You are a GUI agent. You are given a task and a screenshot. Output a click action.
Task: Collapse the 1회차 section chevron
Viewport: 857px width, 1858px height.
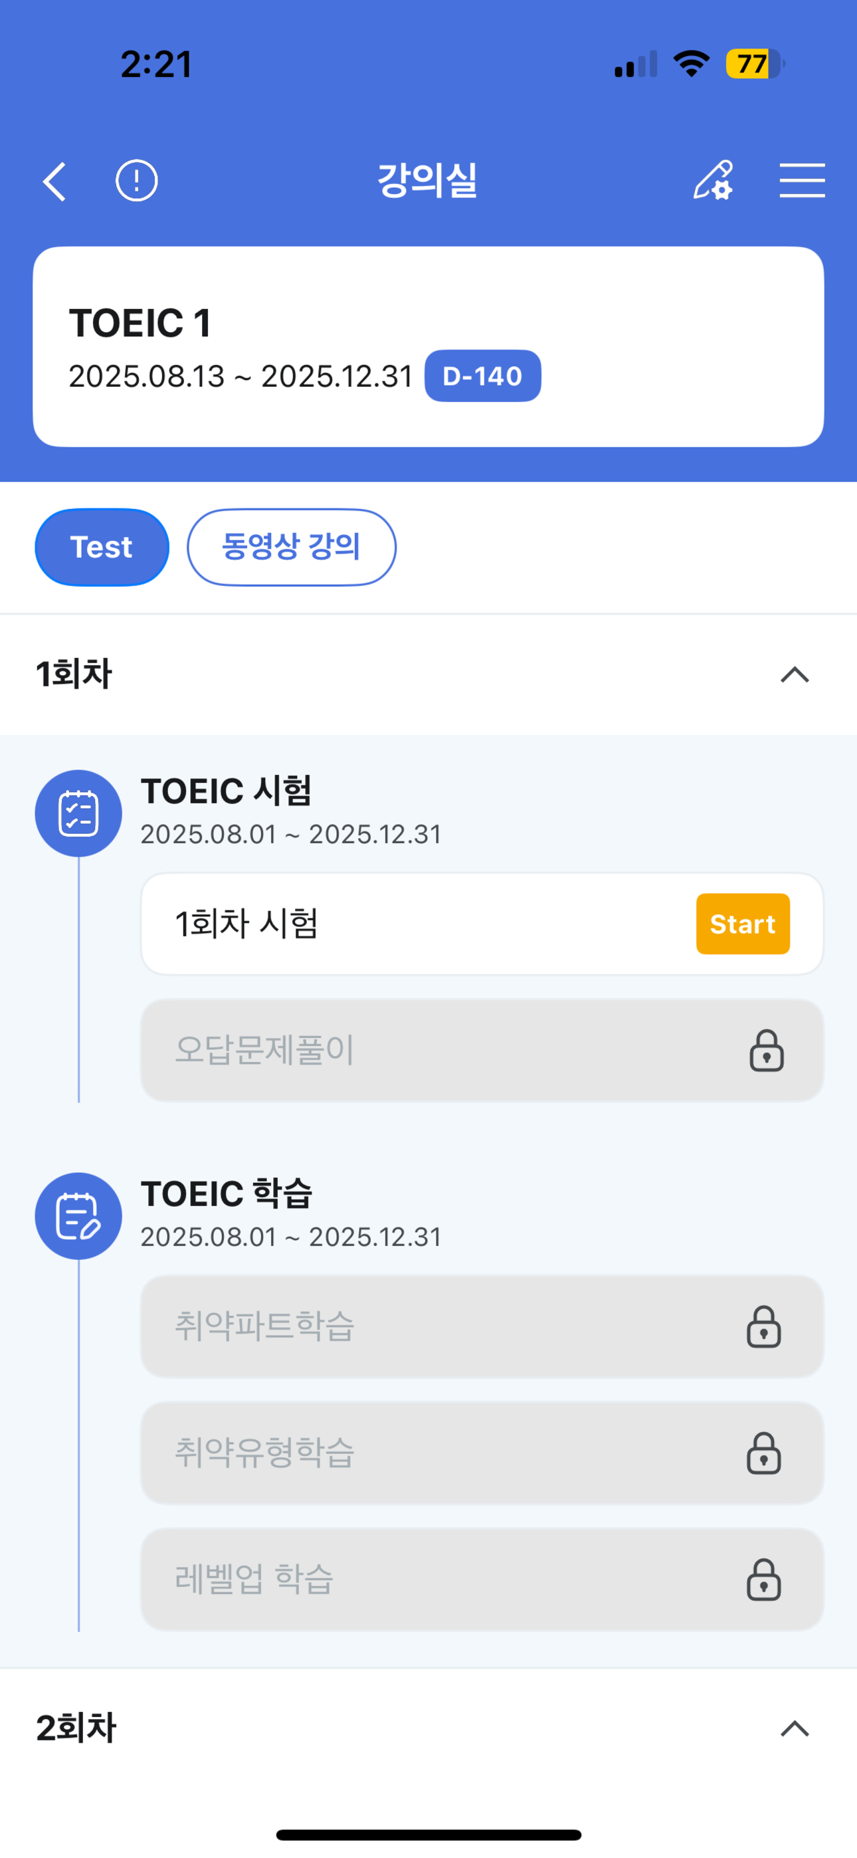point(795,674)
